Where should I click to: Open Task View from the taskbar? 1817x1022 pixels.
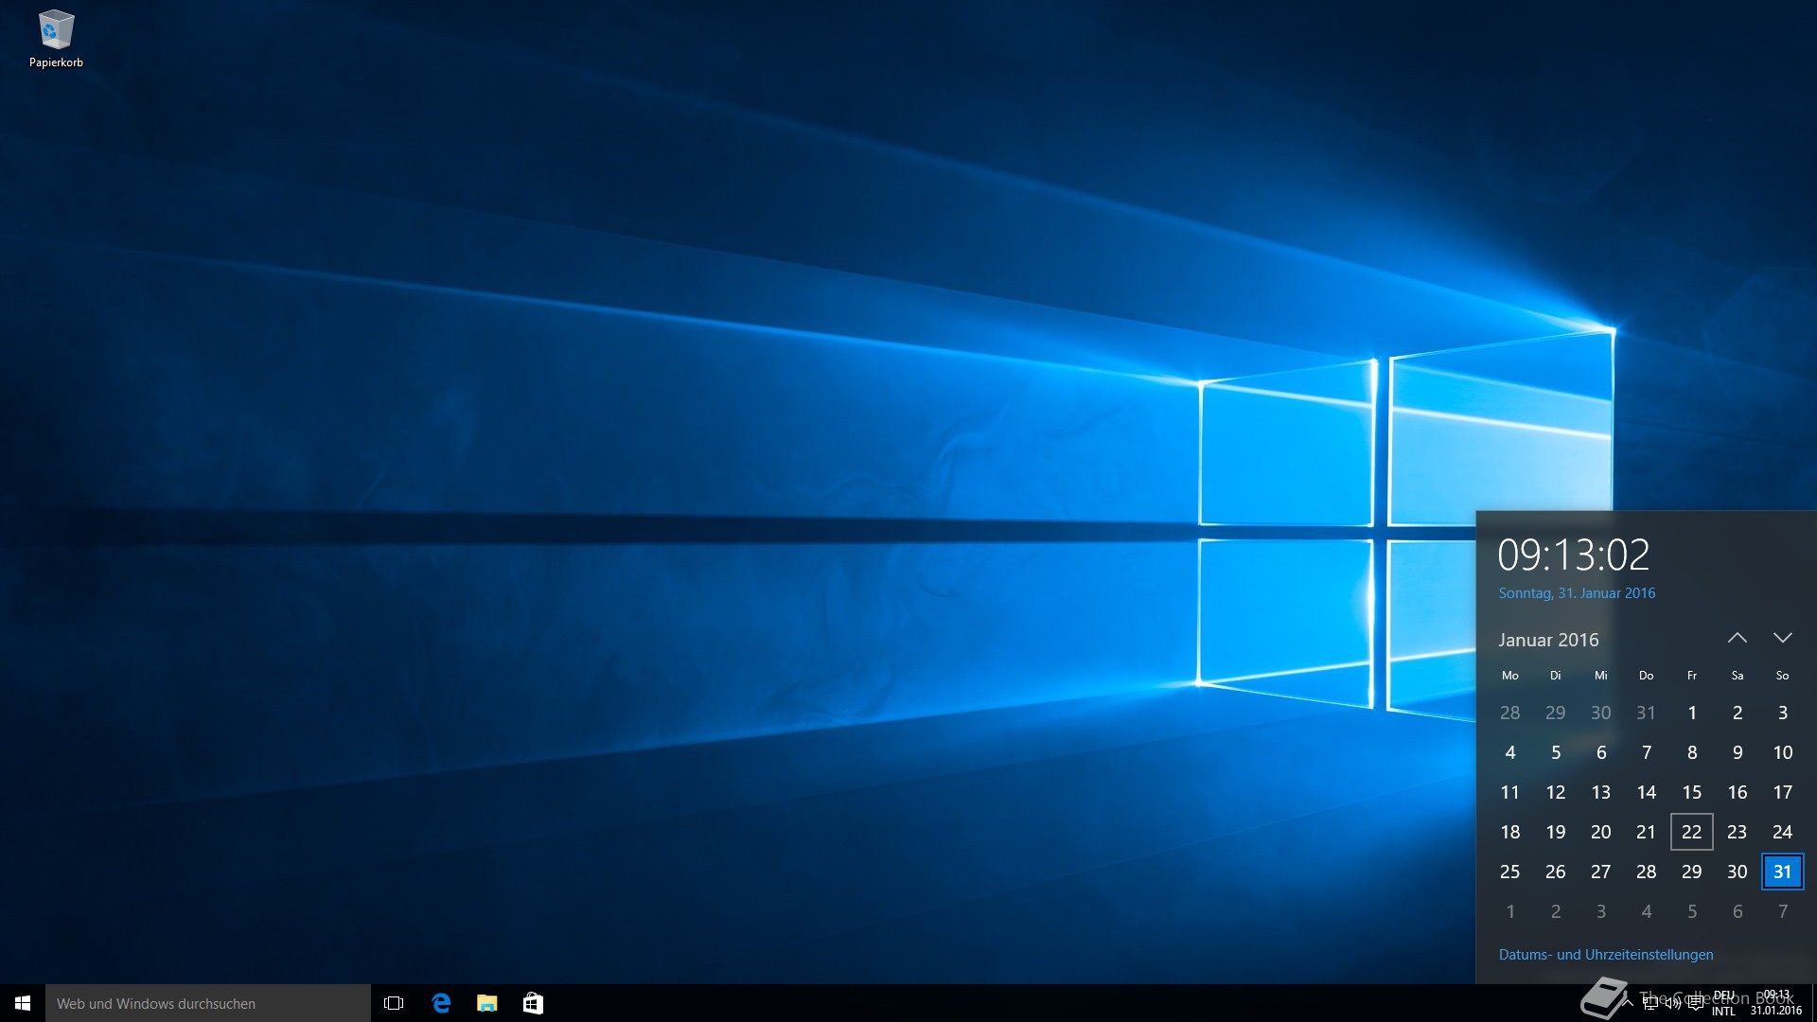tap(394, 1003)
